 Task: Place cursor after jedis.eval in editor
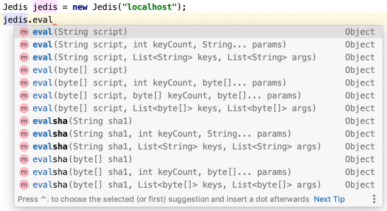[x=53, y=20]
